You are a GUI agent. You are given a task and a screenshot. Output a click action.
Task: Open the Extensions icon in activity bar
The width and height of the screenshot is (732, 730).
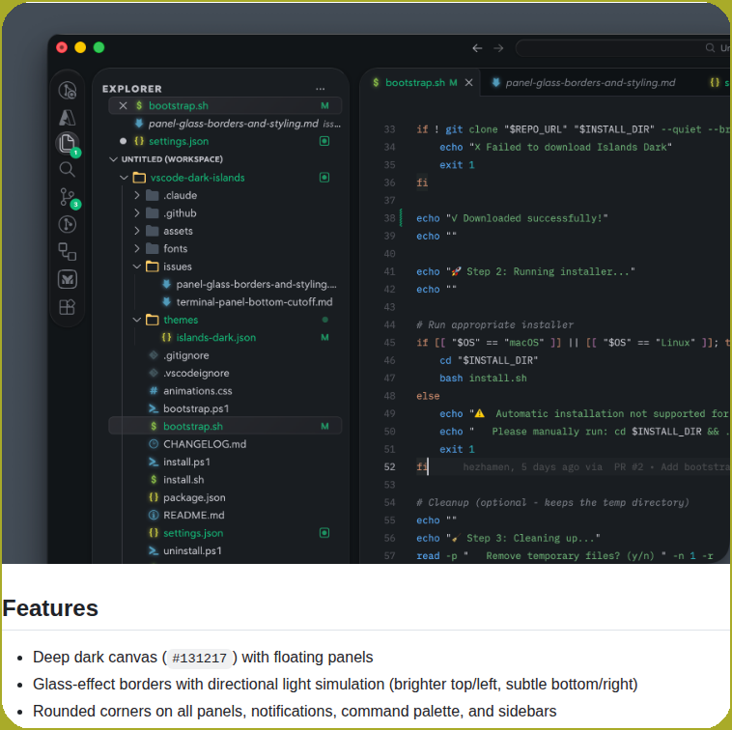coord(68,307)
